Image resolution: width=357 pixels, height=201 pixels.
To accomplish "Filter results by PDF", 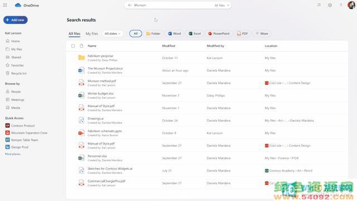I will (242, 33).
